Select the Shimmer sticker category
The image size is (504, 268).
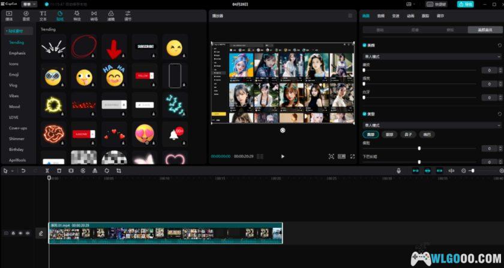(x=16, y=138)
